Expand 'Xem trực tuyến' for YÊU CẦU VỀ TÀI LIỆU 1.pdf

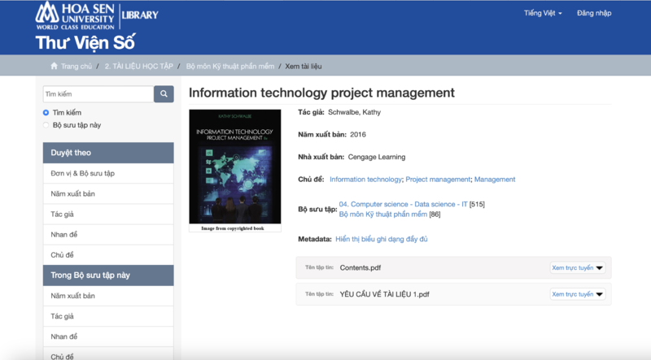[577, 294]
